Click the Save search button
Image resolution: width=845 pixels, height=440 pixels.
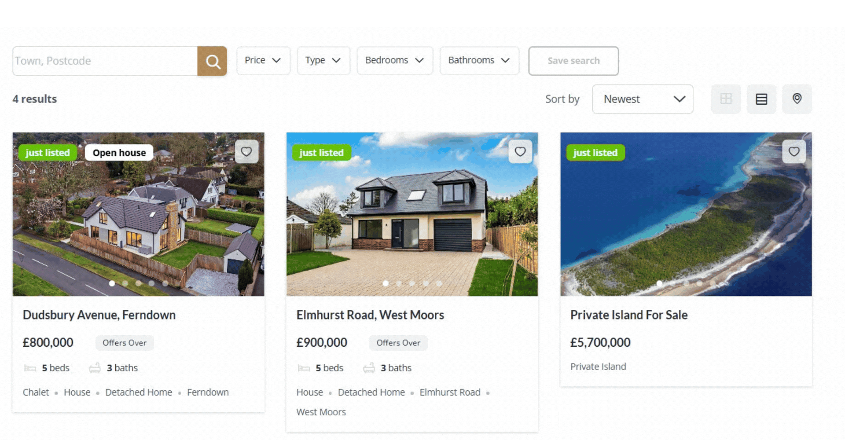[573, 61]
